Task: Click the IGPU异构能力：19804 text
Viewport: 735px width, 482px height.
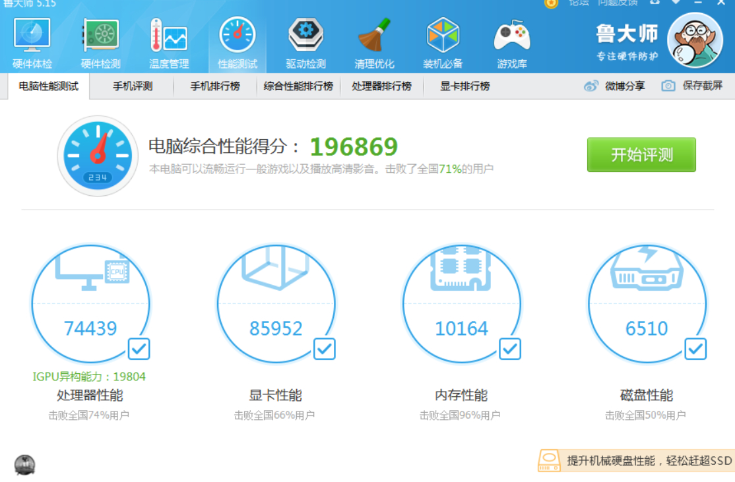Action: tap(89, 377)
